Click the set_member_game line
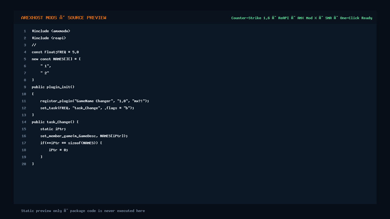This screenshot has height=219, width=390. [x=84, y=136]
